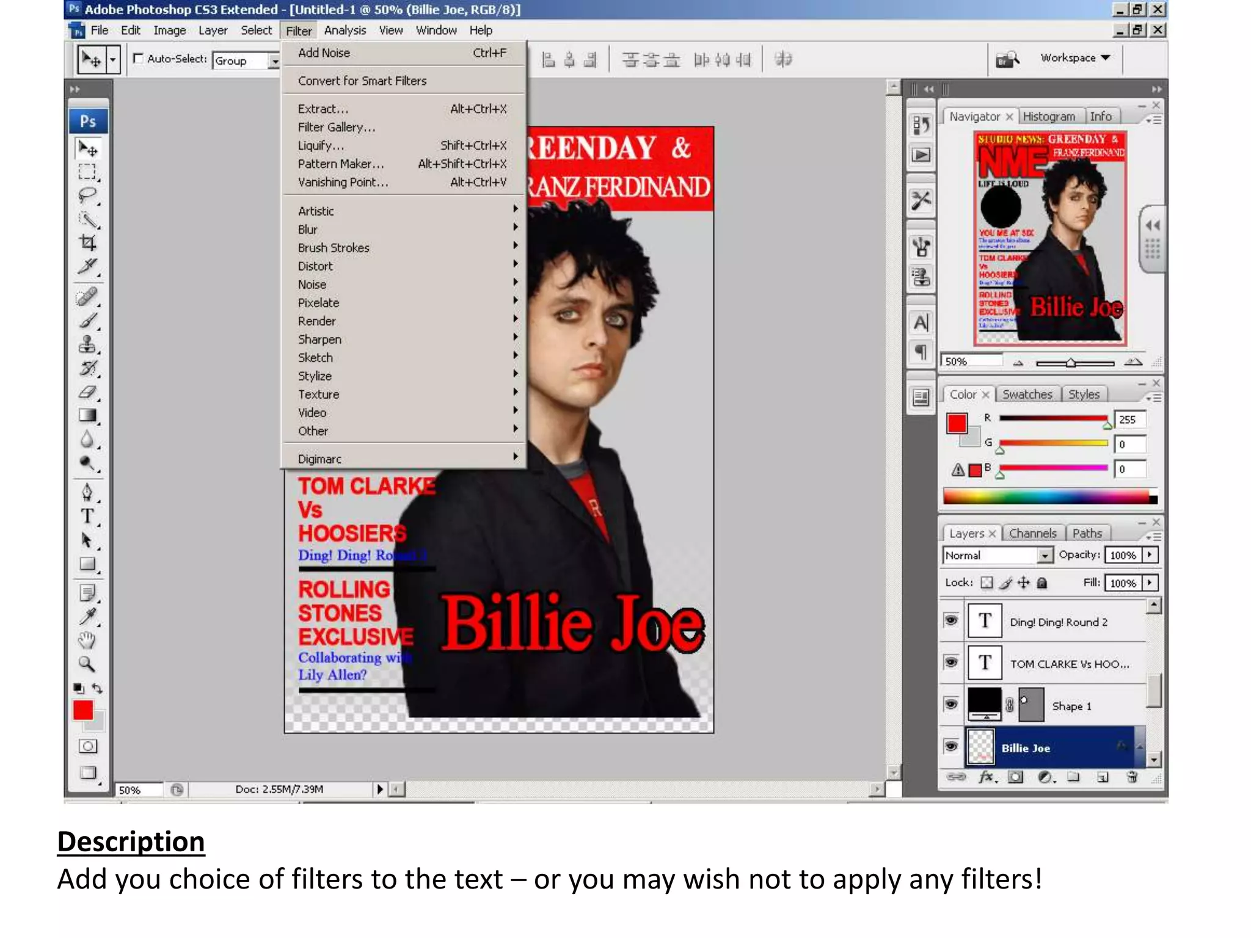Open the Workspace dropdown
1251x938 pixels.
[1075, 58]
